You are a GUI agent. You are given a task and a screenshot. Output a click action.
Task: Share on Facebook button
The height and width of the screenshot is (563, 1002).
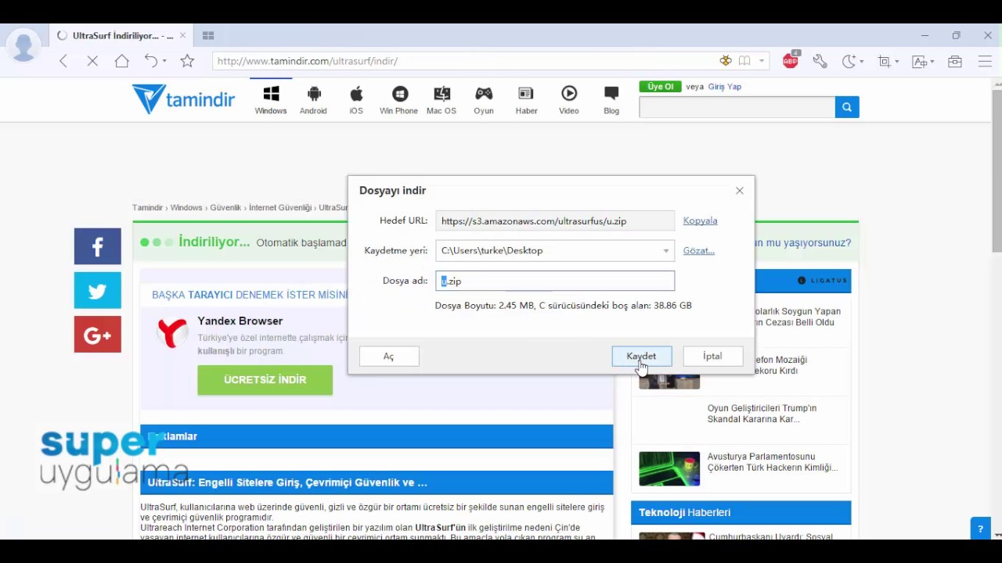coord(98,246)
